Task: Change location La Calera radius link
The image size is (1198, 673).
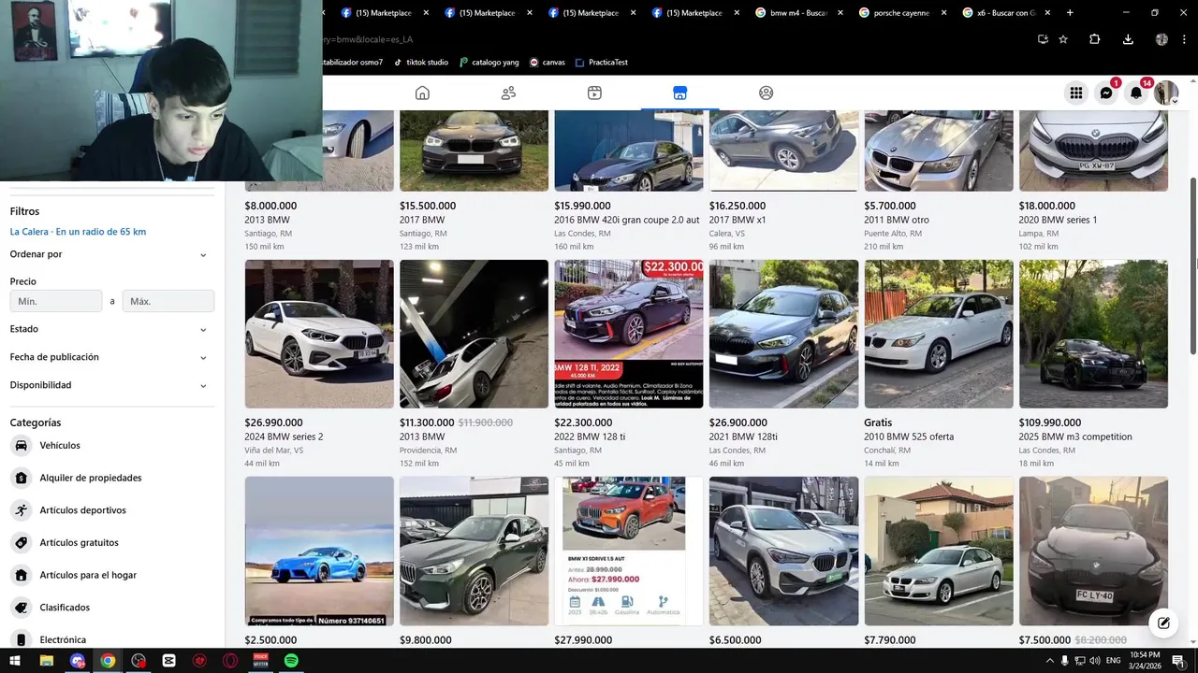Action: tap(78, 232)
